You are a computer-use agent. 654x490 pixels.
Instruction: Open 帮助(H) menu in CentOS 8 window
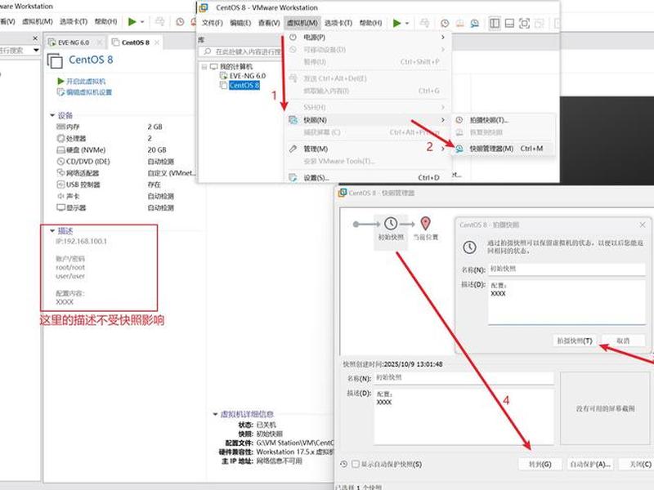[370, 23]
